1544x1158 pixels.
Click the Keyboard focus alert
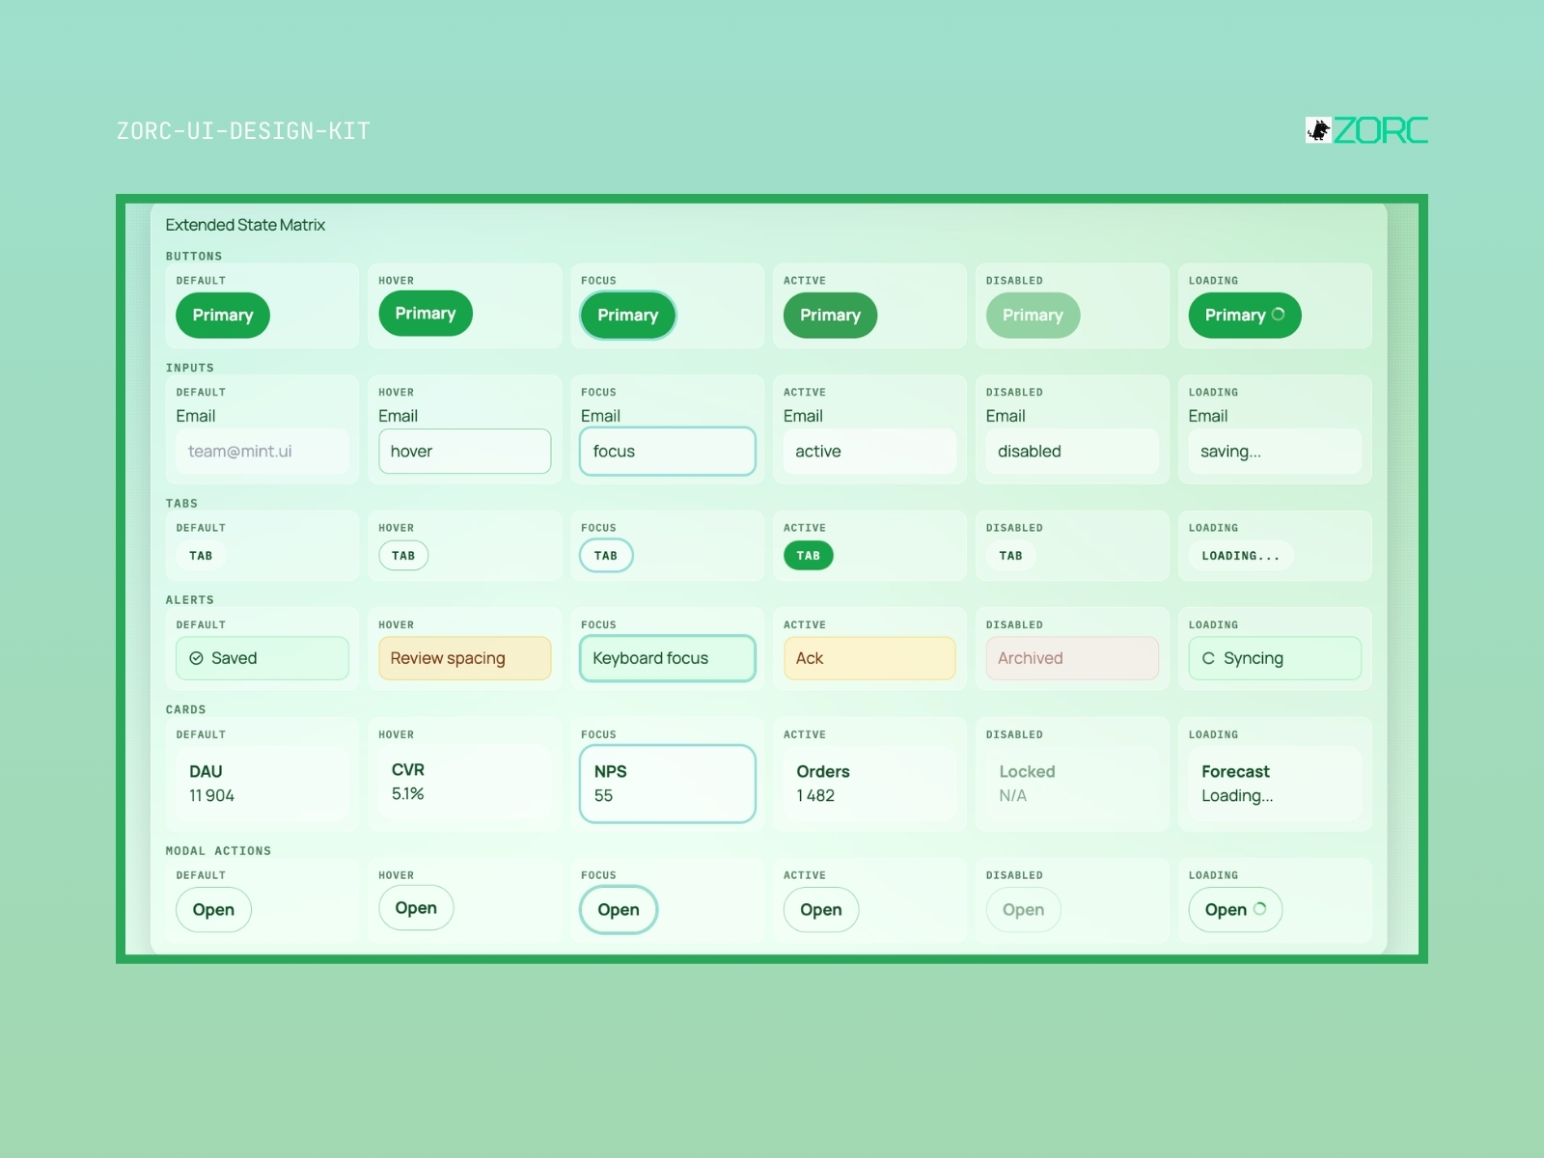tap(668, 658)
